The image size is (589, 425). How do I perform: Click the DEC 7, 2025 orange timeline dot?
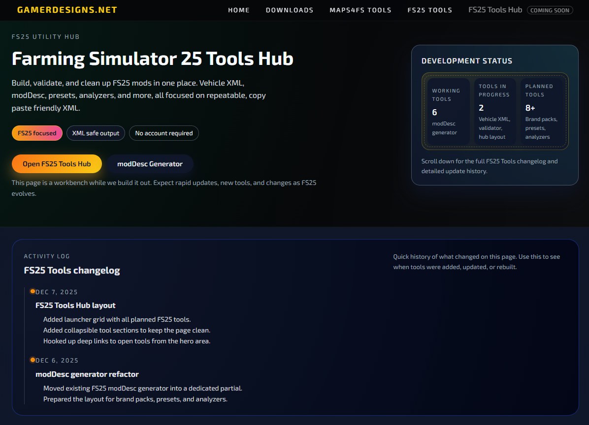coord(33,292)
